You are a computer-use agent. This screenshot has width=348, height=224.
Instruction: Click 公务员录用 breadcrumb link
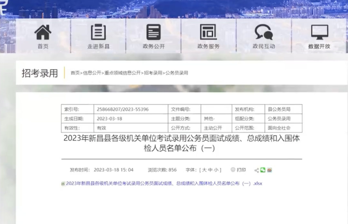click(177, 73)
